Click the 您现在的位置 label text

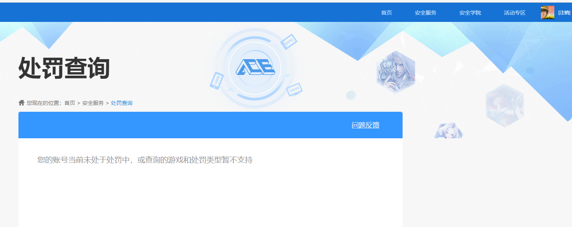tap(45, 103)
